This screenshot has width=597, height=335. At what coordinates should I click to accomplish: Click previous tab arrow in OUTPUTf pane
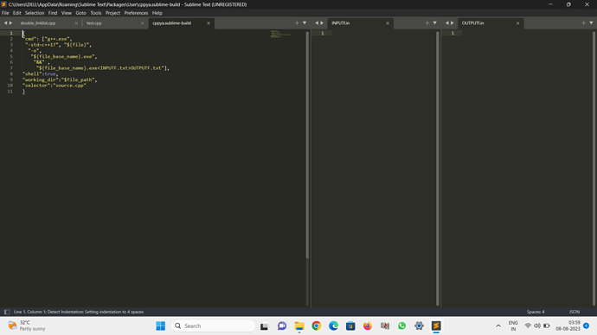click(x=447, y=23)
